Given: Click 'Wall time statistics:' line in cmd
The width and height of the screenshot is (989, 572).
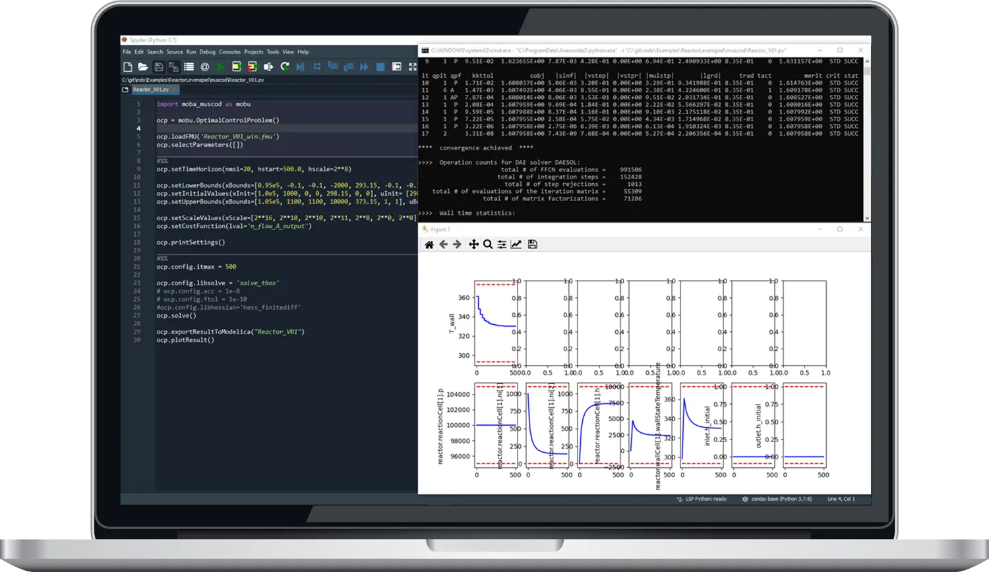Looking at the screenshot, I should [x=477, y=213].
